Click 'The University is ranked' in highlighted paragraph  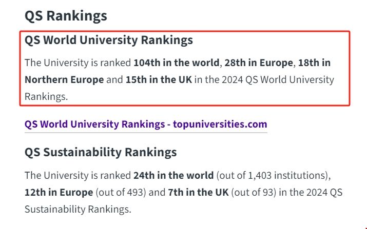tap(78, 63)
